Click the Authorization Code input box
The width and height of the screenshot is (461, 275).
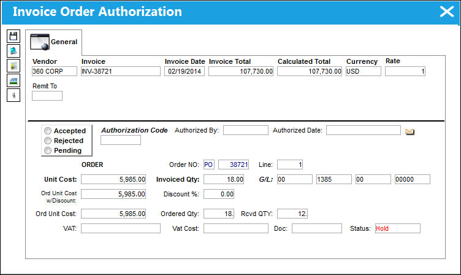pyautogui.click(x=121, y=140)
